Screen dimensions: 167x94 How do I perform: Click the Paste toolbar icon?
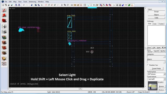(68, 5)
